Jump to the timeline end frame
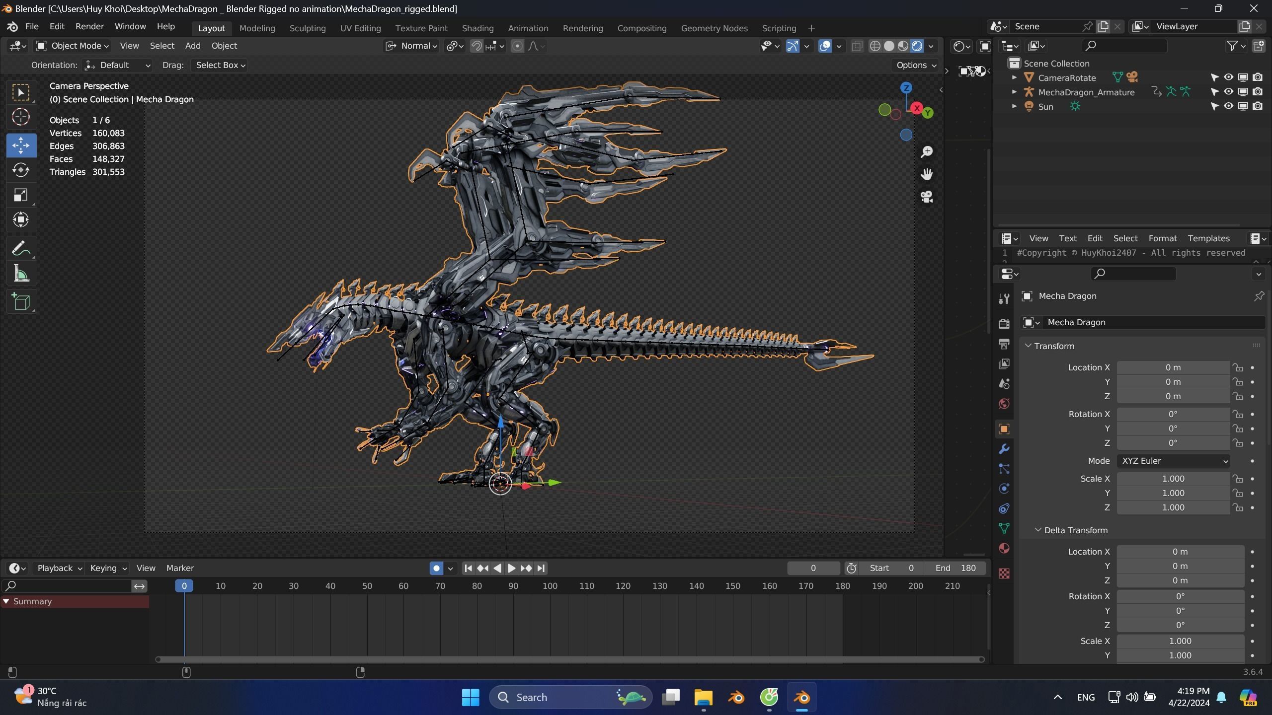 (x=541, y=568)
